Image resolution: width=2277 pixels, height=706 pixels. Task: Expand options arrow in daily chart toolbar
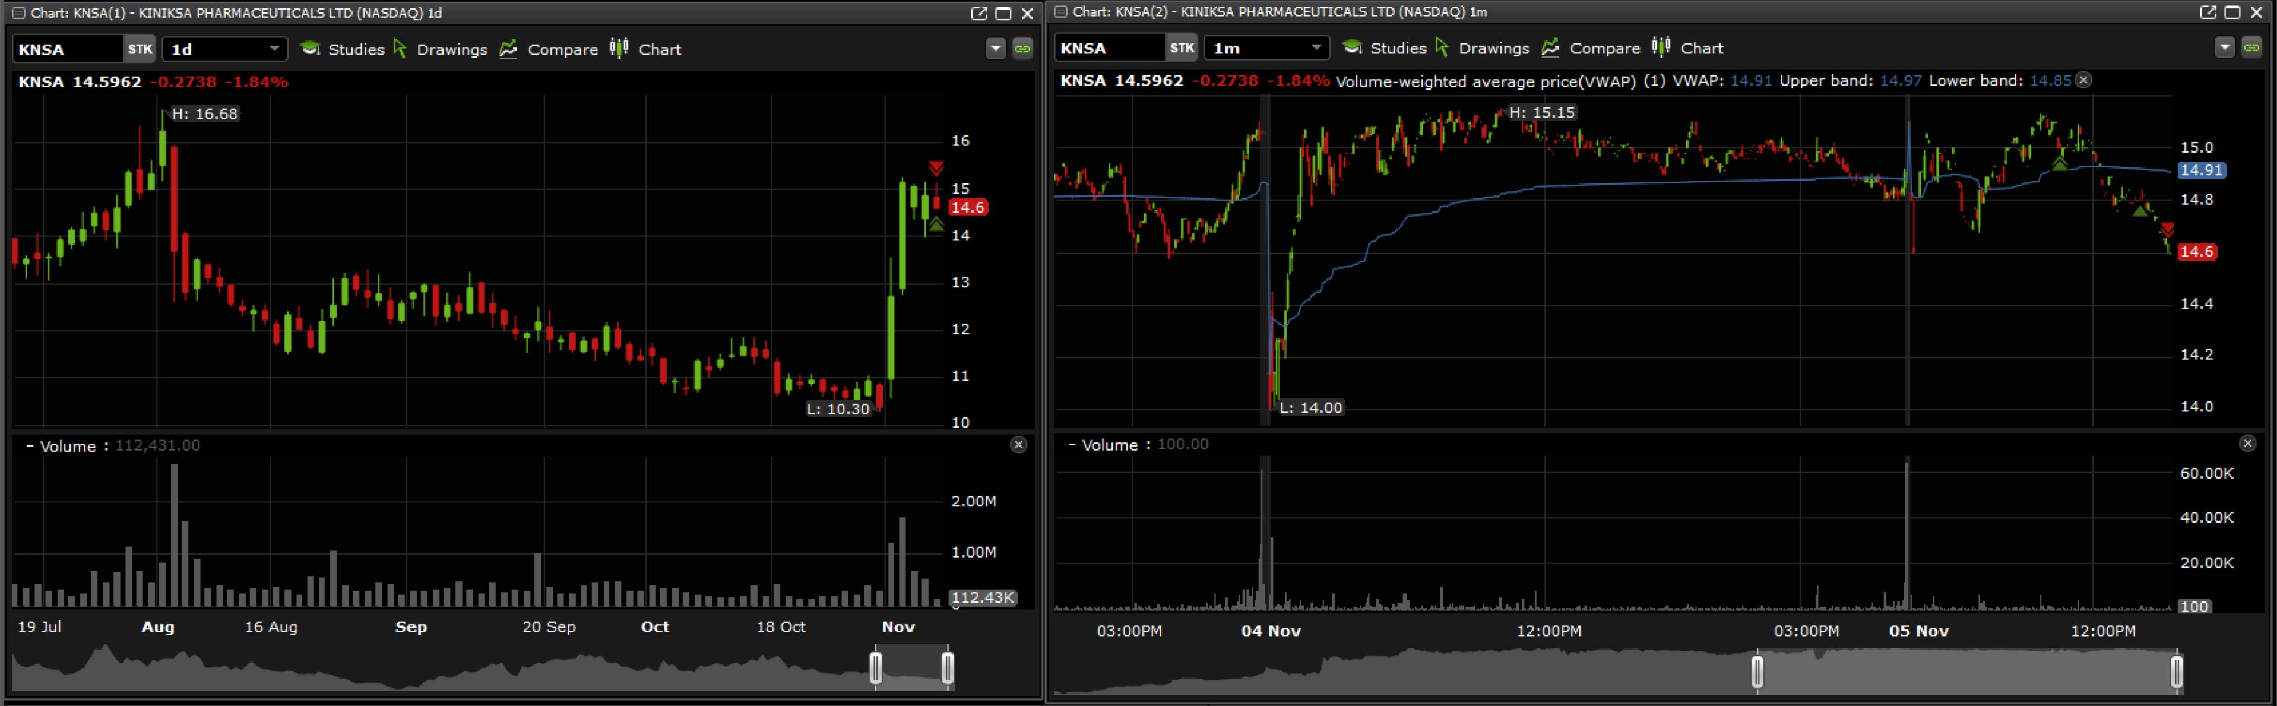pyautogui.click(x=996, y=49)
